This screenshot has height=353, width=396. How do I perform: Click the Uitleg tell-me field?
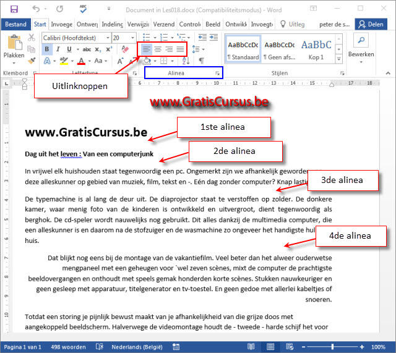pyautogui.click(x=293, y=25)
